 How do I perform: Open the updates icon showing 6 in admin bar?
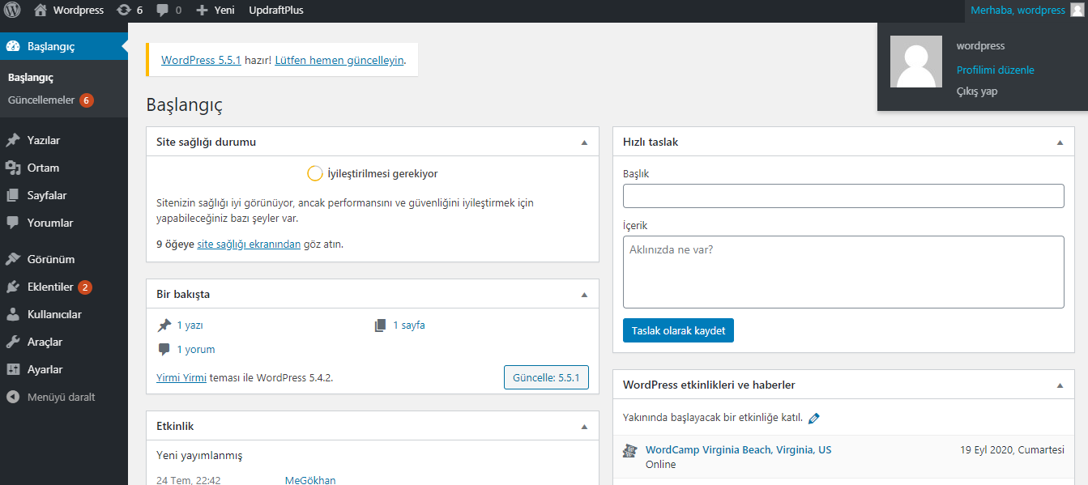coord(123,11)
